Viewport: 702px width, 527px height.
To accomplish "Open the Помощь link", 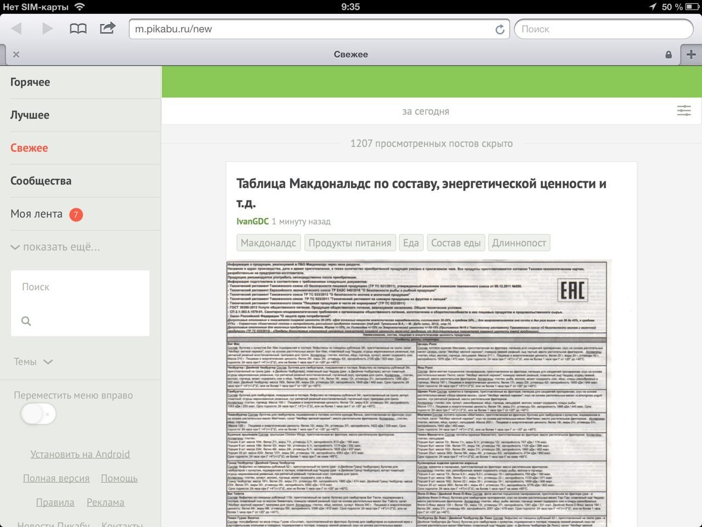I will pyautogui.click(x=119, y=479).
